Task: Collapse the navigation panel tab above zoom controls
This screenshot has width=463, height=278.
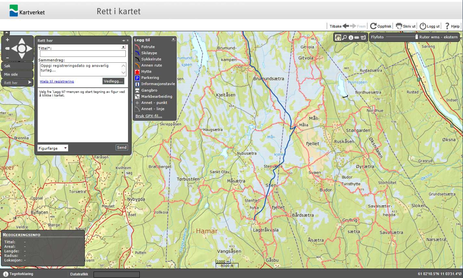Action: 6,33
